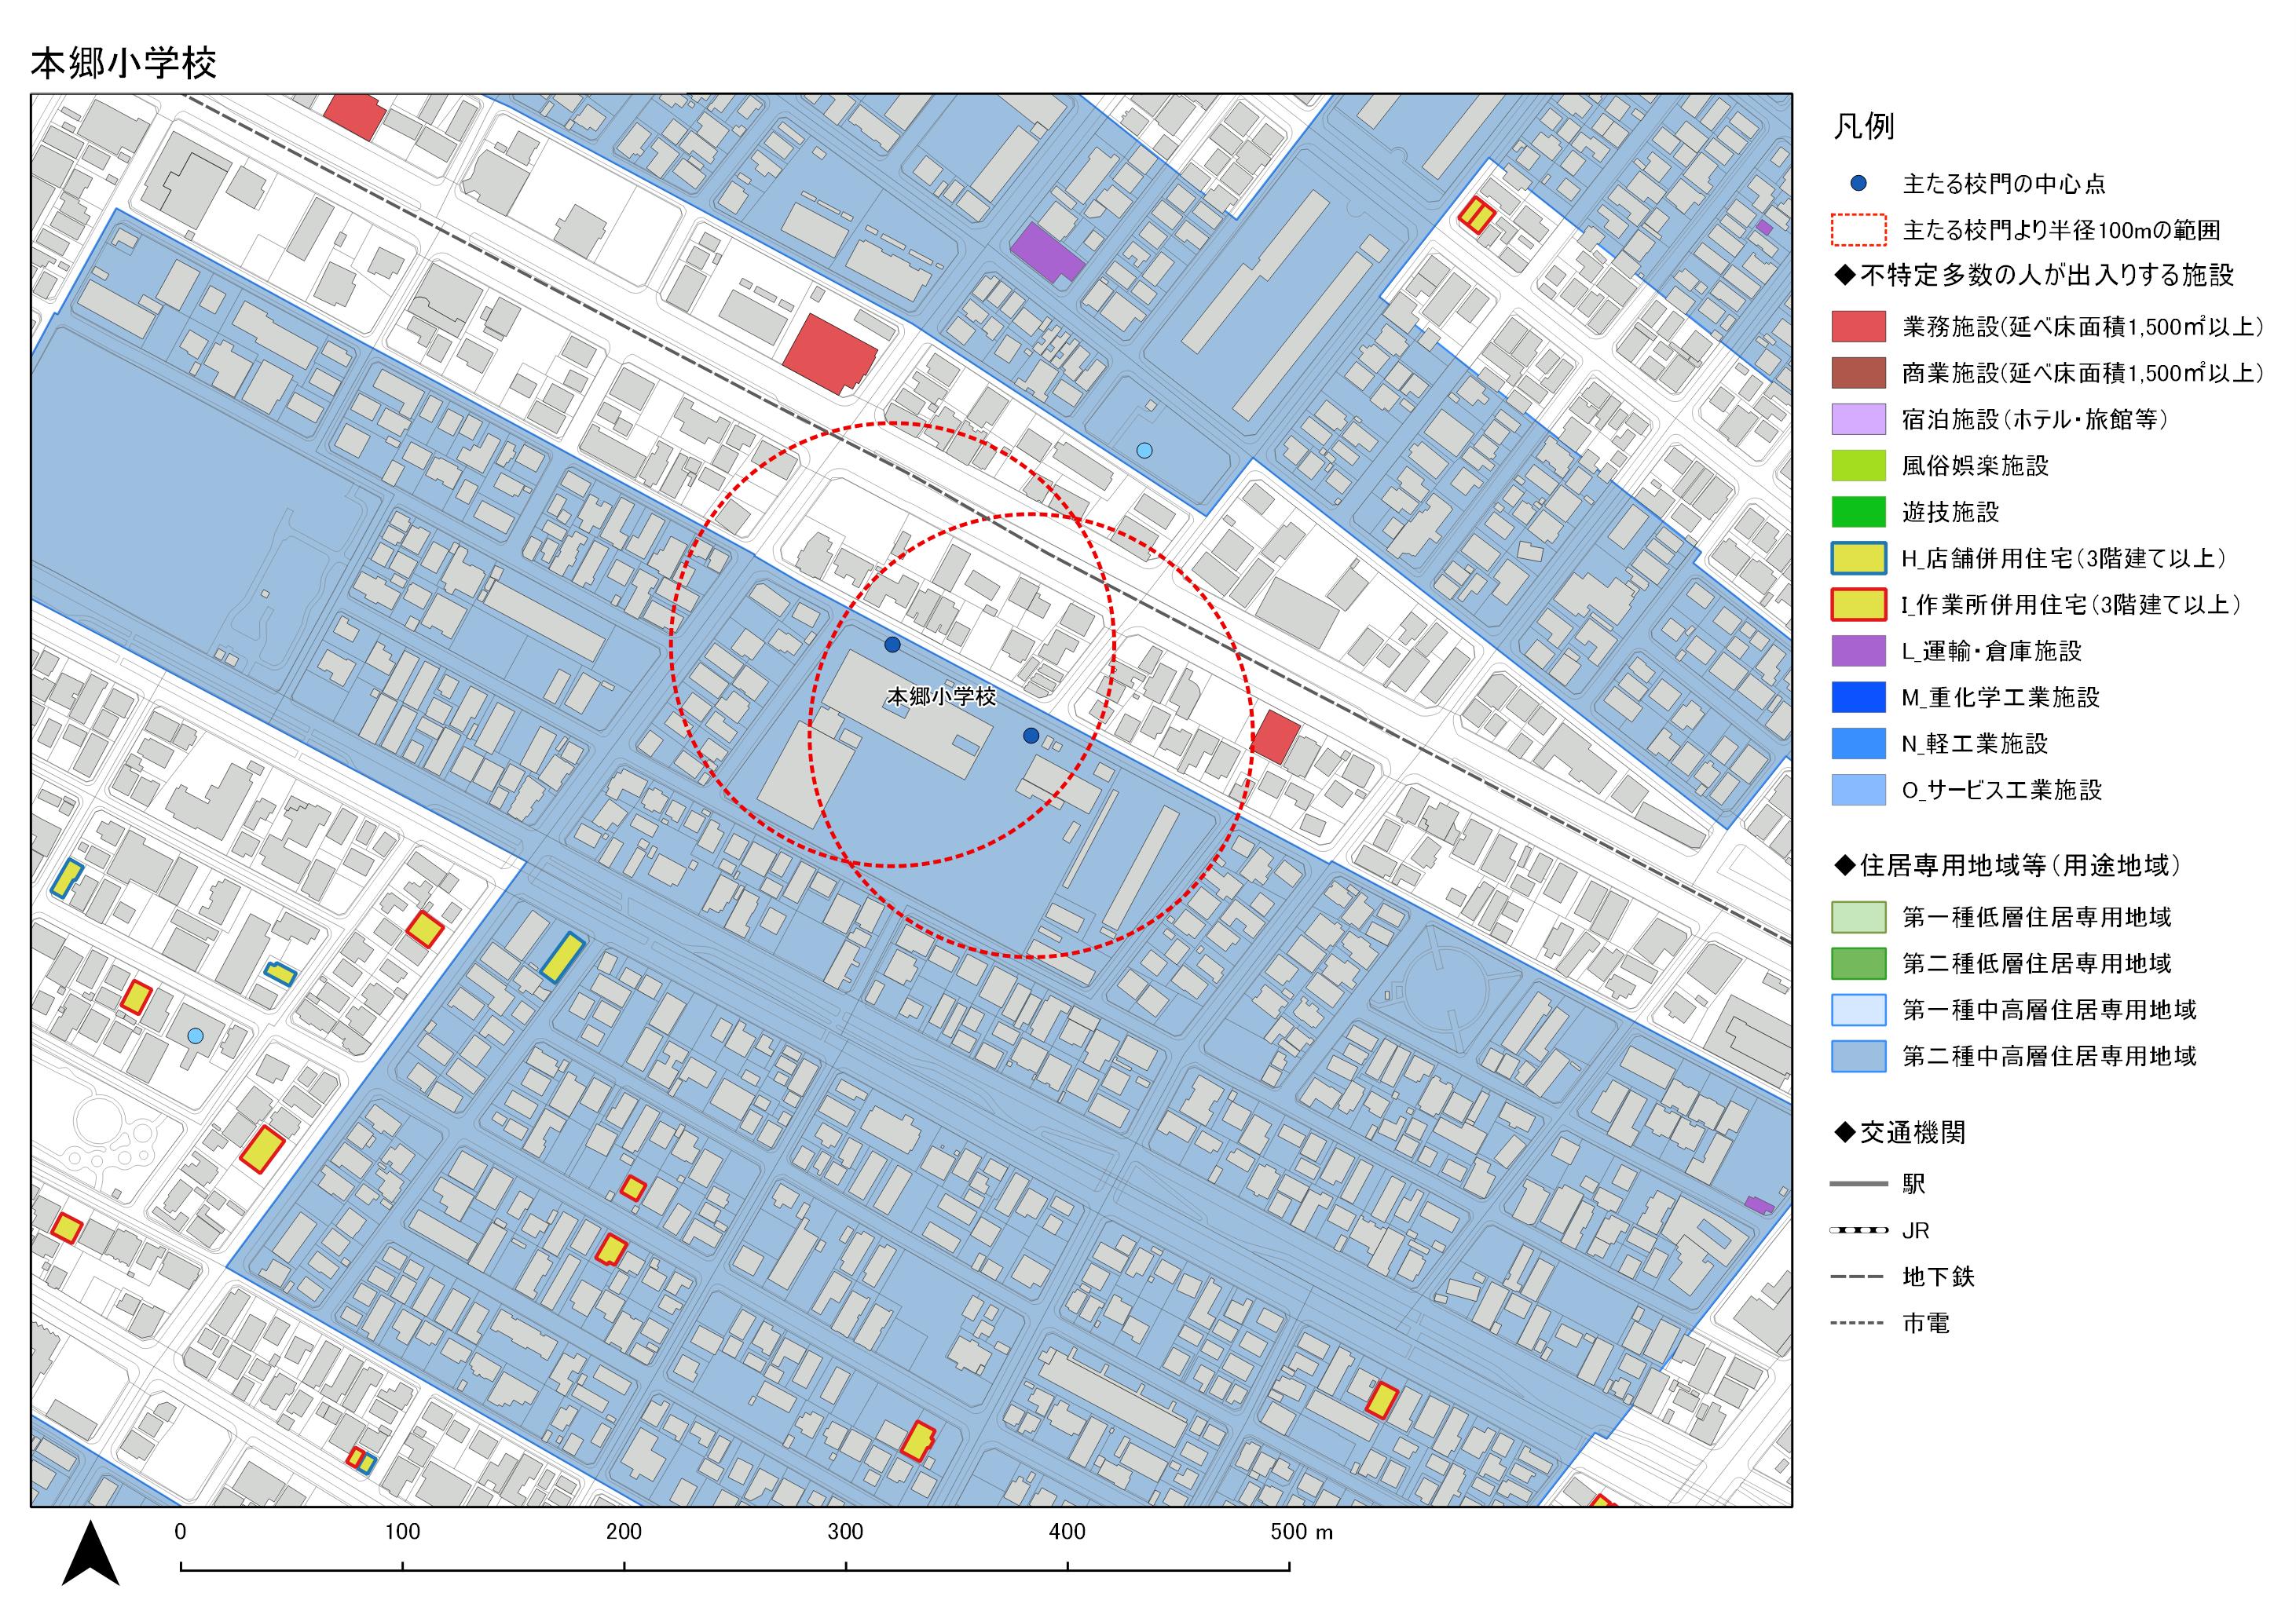Select the 市電 dotted line symbol in legend
The image size is (2296, 1622).
tap(1858, 1323)
